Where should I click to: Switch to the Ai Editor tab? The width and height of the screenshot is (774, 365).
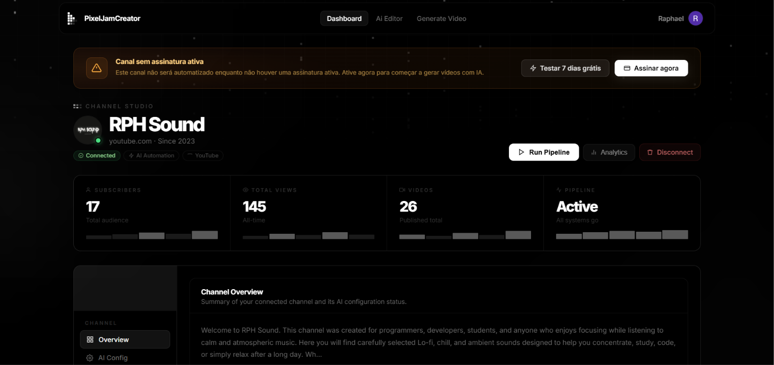[x=389, y=18]
